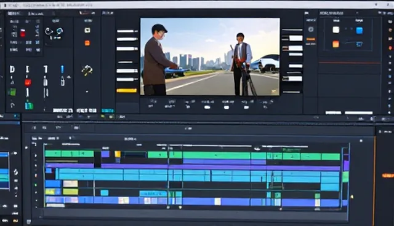Select the orange square icon below the yellow-framed icon
The height and width of the screenshot is (226, 394).
pos(87,43)
